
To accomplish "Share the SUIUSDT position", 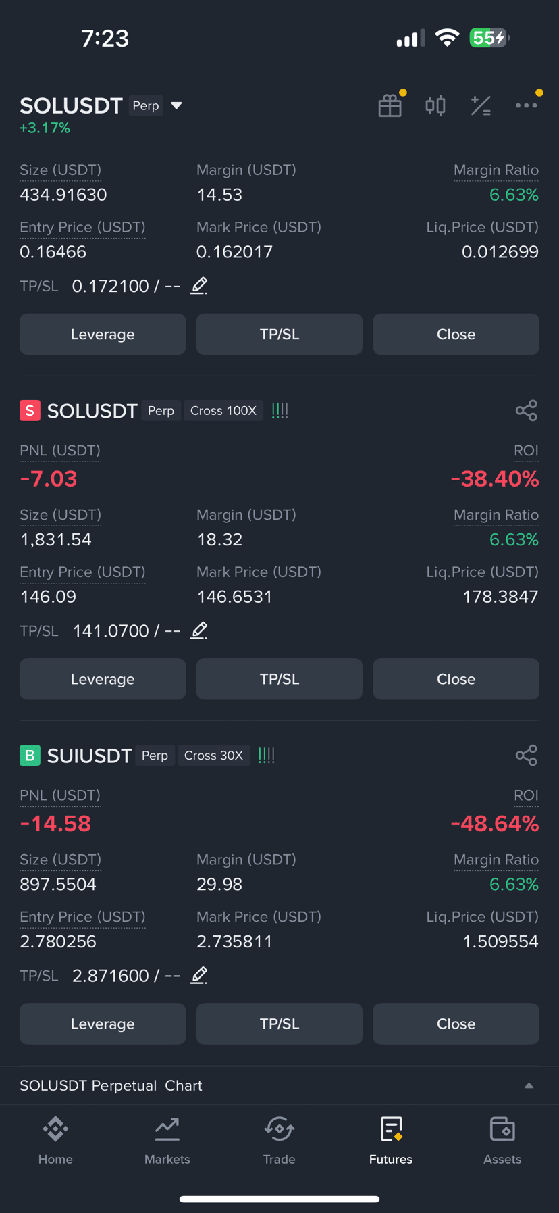I will pyautogui.click(x=527, y=755).
